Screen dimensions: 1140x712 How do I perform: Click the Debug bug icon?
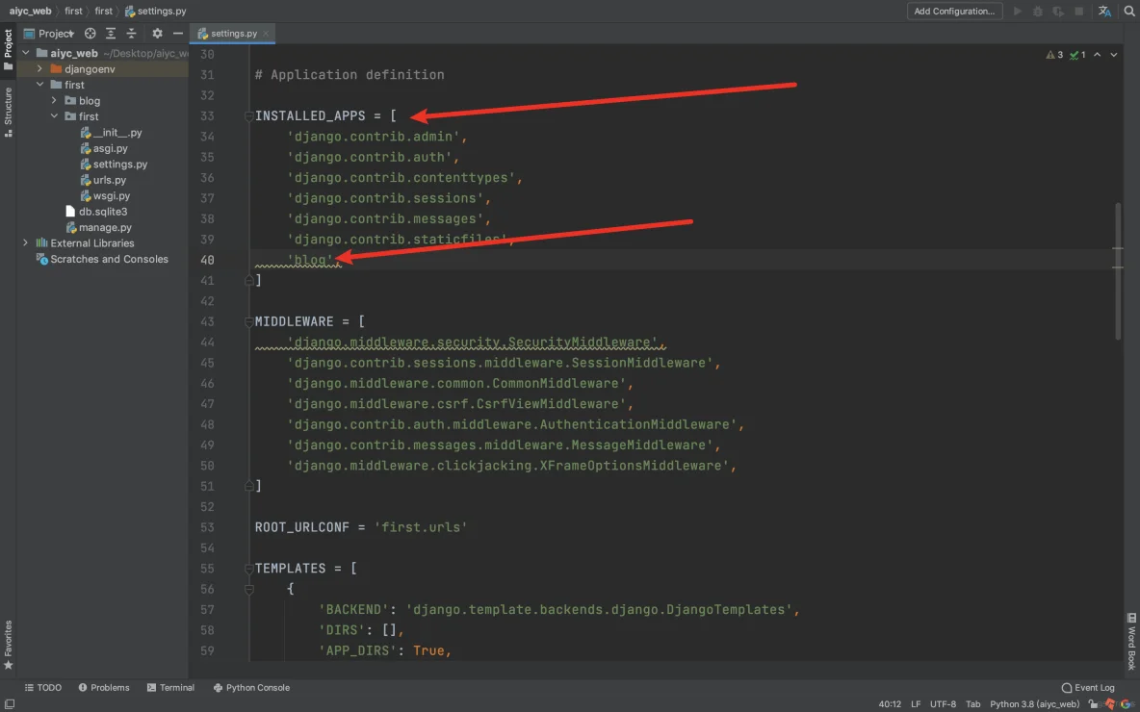pos(1038,11)
